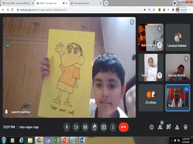Reload the Meet page
This screenshot has height=144, width=193.
(12, 10)
